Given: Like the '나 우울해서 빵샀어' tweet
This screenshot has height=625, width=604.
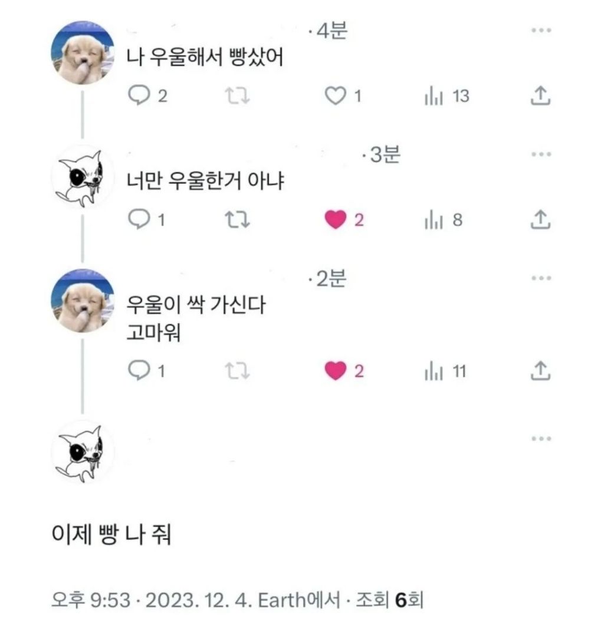Looking at the screenshot, I should (x=336, y=96).
